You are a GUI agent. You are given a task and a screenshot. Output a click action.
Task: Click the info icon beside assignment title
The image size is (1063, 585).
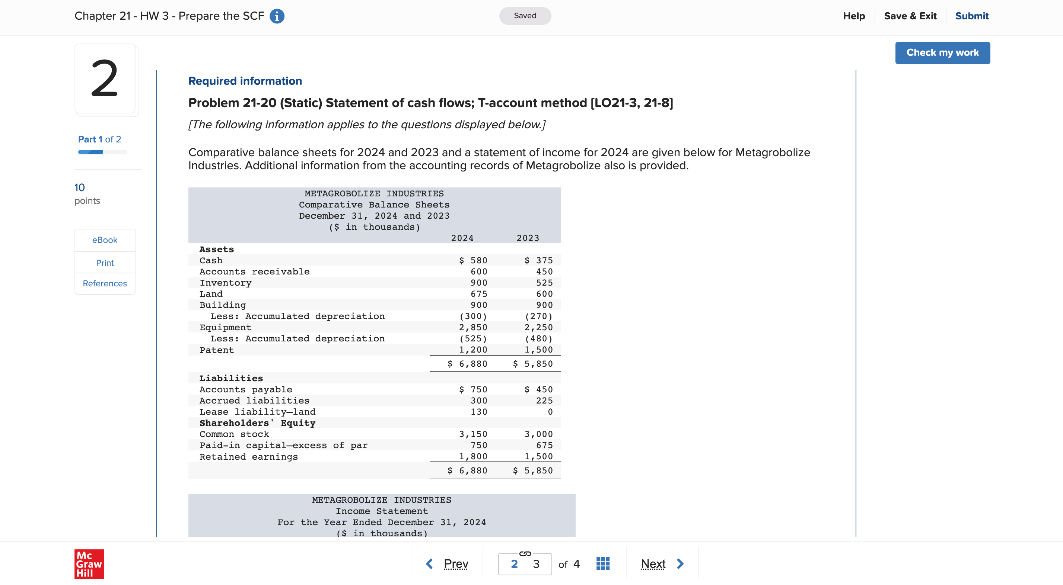277,16
